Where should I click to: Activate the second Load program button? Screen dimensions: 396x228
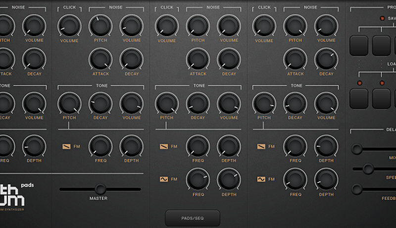tap(382, 98)
